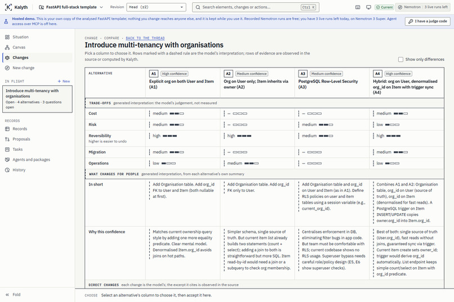Click the search magnifier icon
Viewport: 454px width, 302px height.
pyautogui.click(x=198, y=7)
